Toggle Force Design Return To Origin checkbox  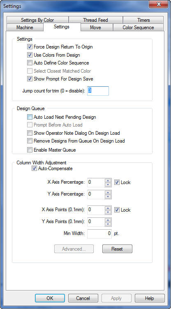click(x=30, y=47)
